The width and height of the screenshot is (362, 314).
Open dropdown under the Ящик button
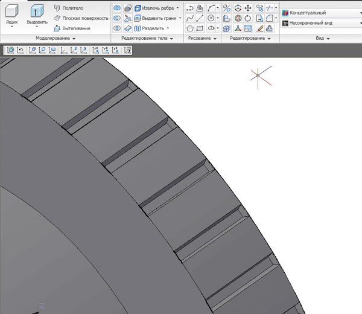tap(12, 27)
